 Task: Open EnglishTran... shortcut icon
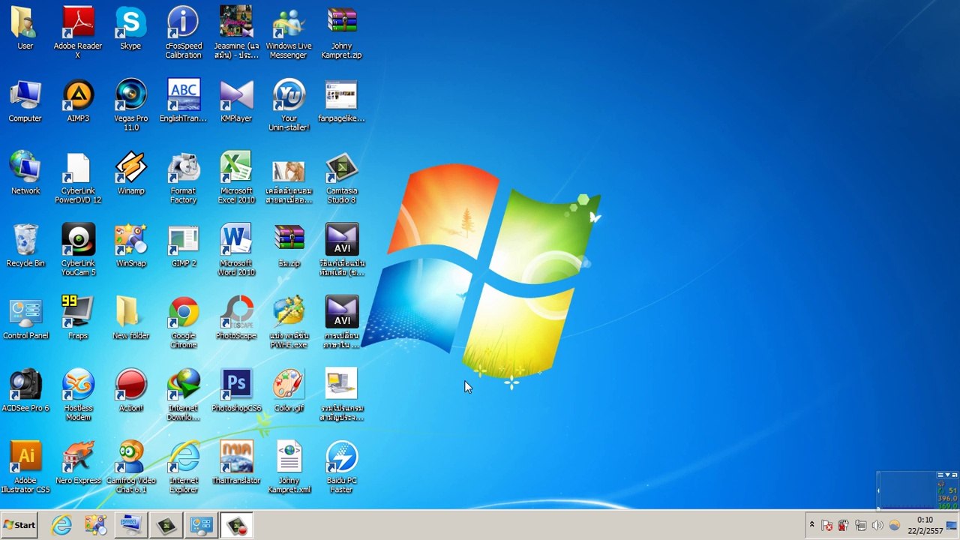[183, 100]
